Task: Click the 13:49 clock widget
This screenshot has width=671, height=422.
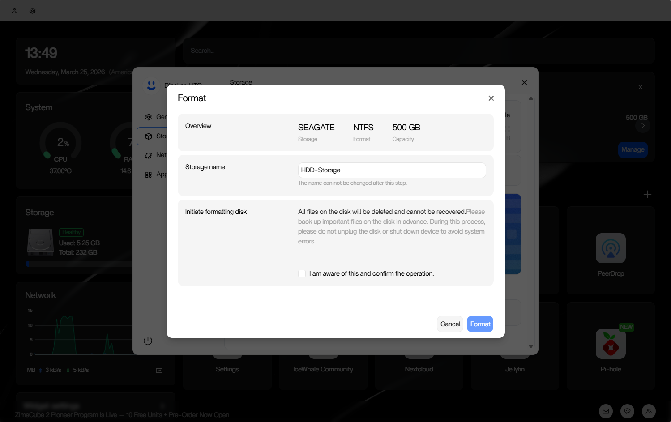Action: coord(41,53)
